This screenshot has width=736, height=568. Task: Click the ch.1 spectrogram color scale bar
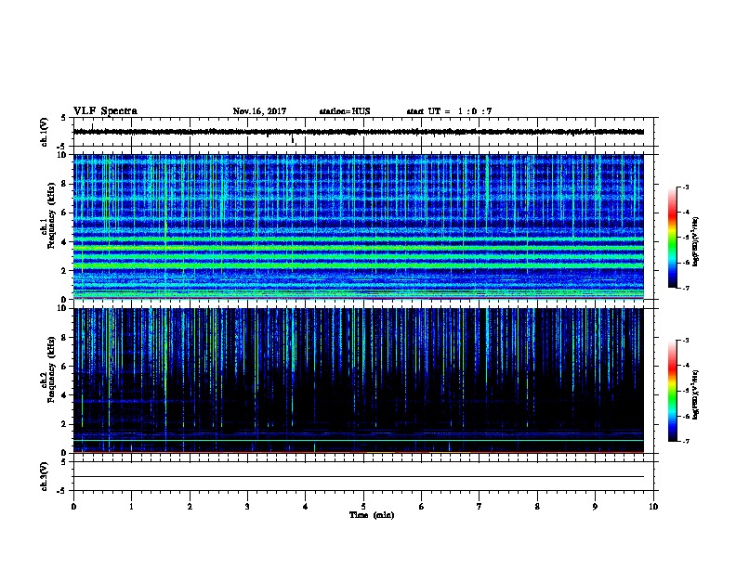click(672, 238)
